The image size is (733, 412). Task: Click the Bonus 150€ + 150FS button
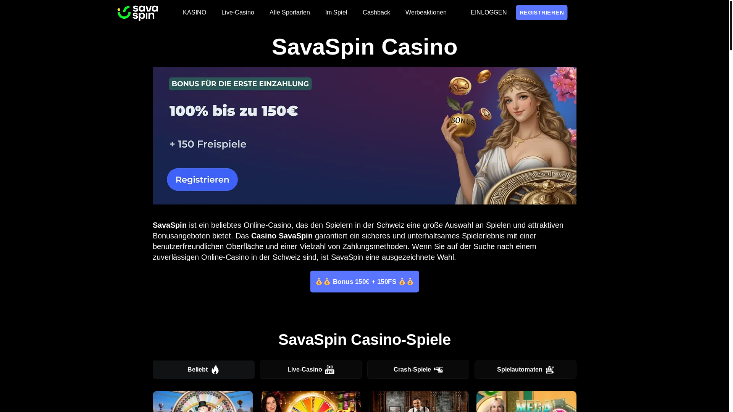365,282
